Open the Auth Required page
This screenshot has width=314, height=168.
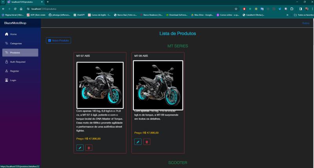pos(20,62)
